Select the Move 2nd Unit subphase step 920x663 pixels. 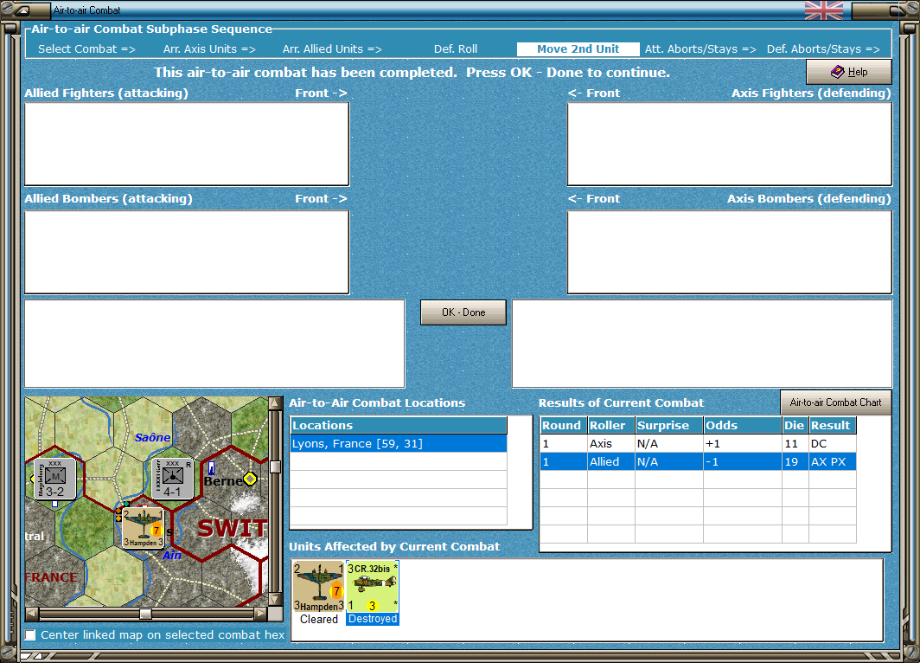coord(578,49)
